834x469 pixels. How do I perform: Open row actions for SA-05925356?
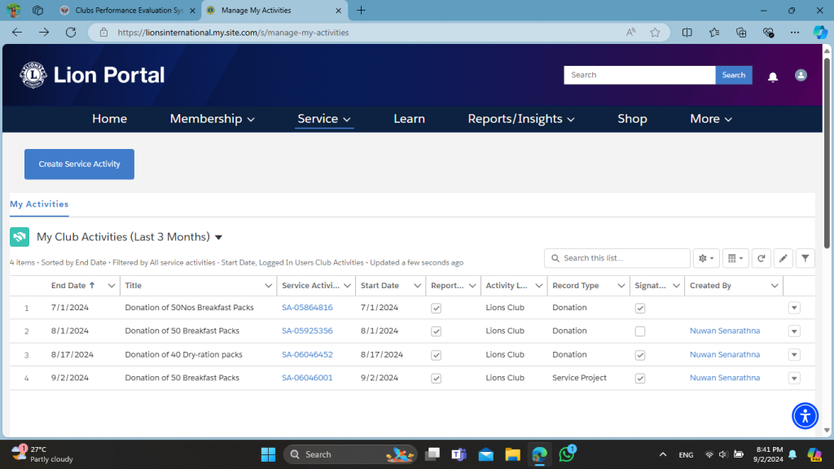click(x=794, y=331)
